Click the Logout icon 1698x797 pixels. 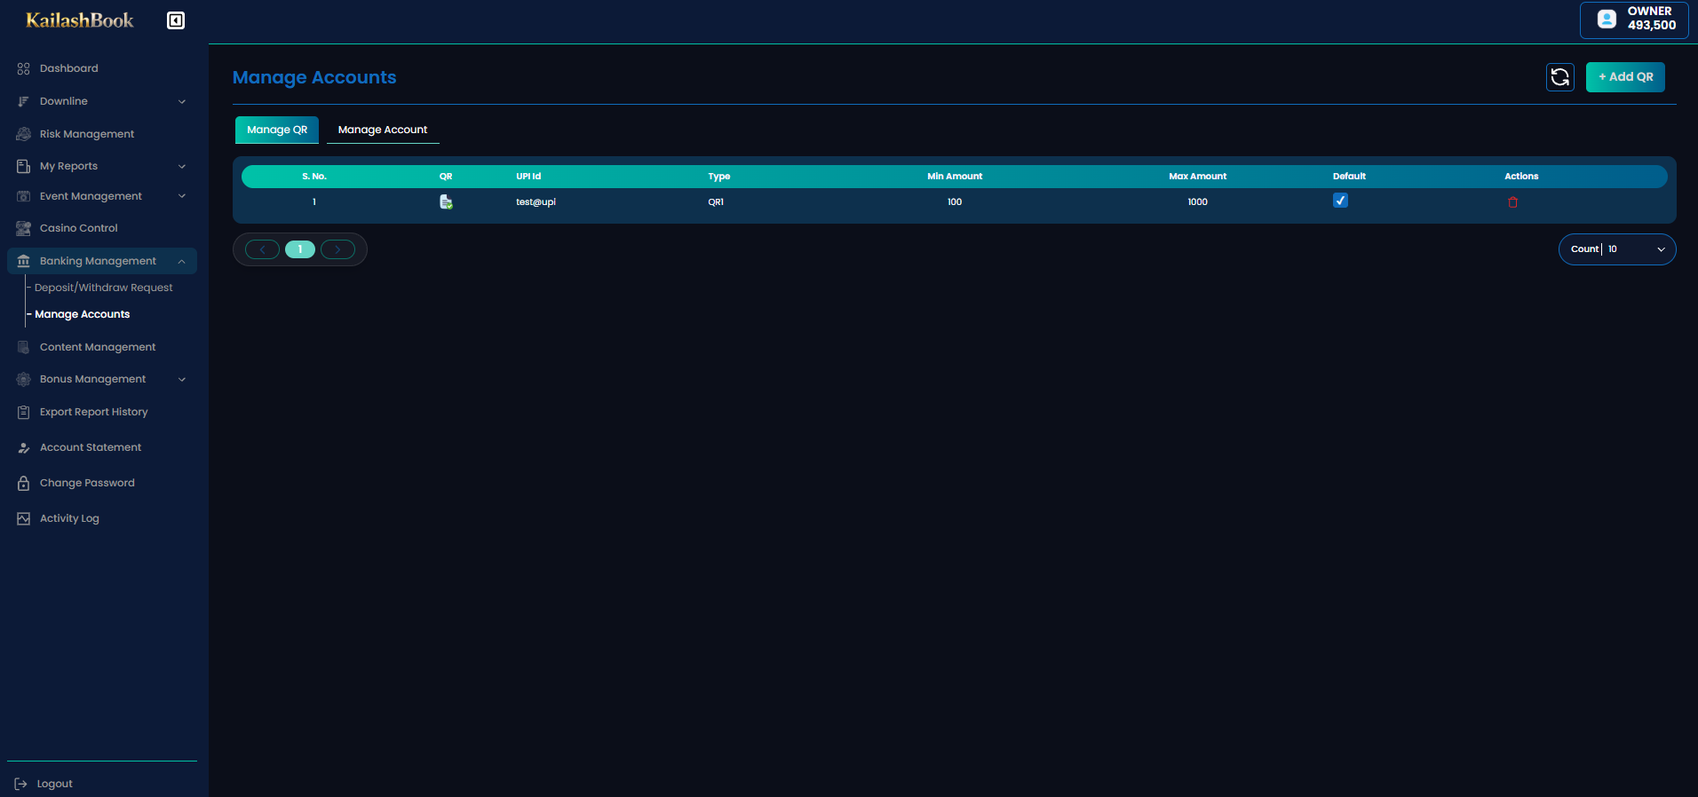point(21,784)
